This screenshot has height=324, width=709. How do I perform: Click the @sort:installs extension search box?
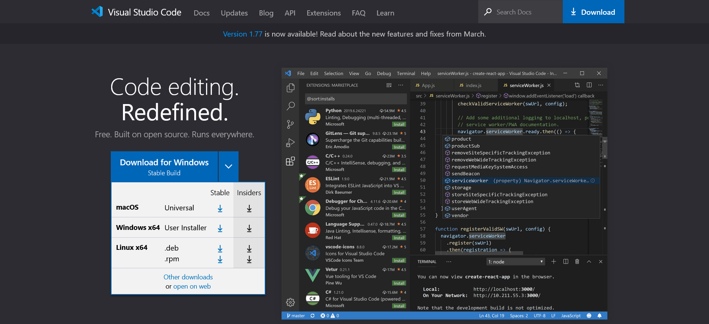(356, 99)
